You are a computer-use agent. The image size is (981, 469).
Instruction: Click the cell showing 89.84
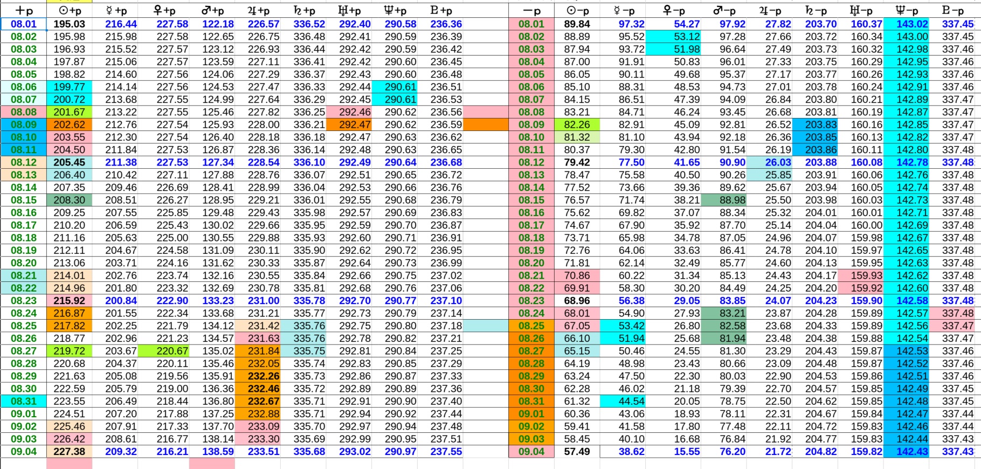tap(577, 24)
